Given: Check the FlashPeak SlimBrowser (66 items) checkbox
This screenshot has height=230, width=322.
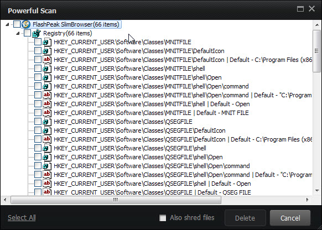Looking at the screenshot, I should (17, 24).
